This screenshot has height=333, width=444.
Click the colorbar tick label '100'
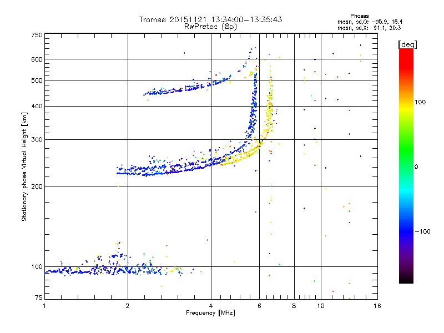point(420,102)
